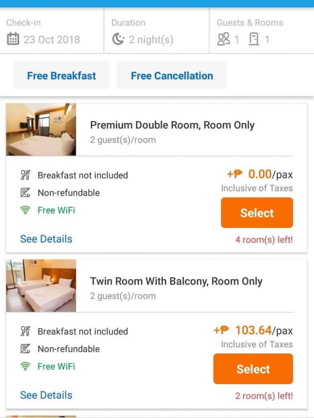
Task: Open the 2 night(s) duration selector
Action: pos(151,39)
